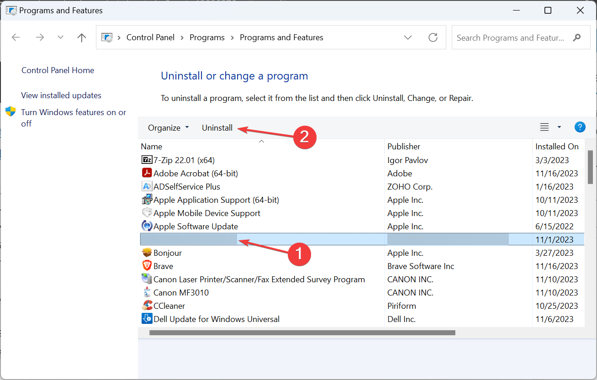This screenshot has height=380, width=597.
Task: Click the CCleaner icon
Action: (147, 306)
